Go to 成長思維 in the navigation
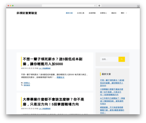 point(92,13)
